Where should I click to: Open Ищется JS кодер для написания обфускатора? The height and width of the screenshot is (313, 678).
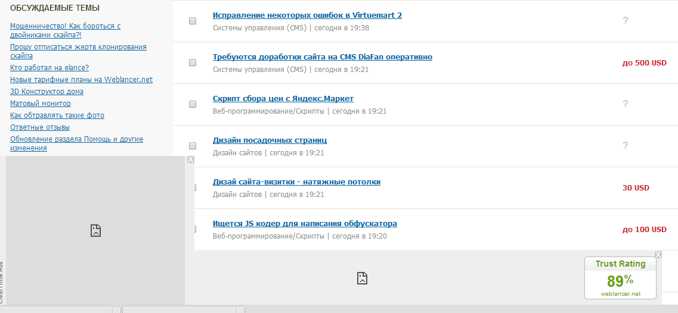pyautogui.click(x=305, y=223)
